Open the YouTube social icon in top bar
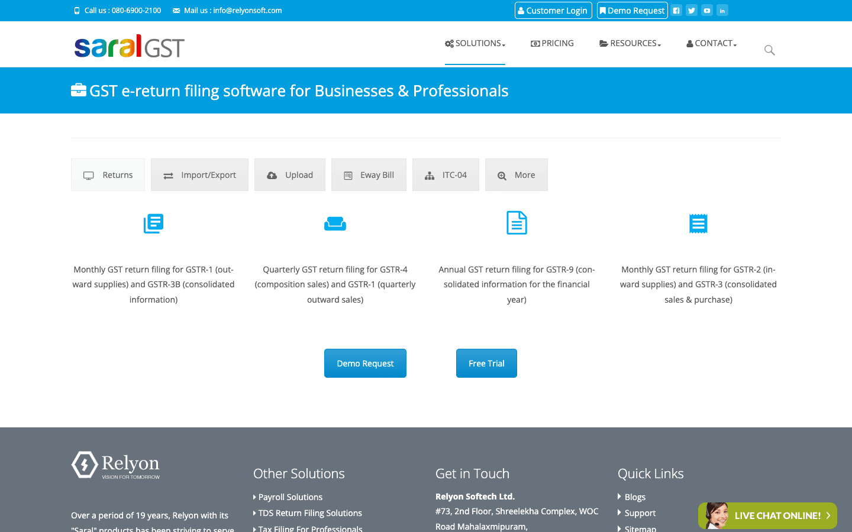Viewport: 852px width, 532px height. coord(707,10)
